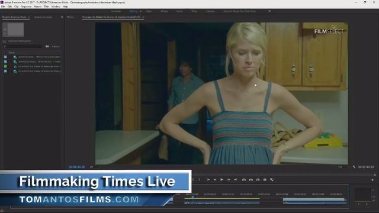Click the Step Back one frame button
Viewport: 379px width, 213px height.
(214, 180)
